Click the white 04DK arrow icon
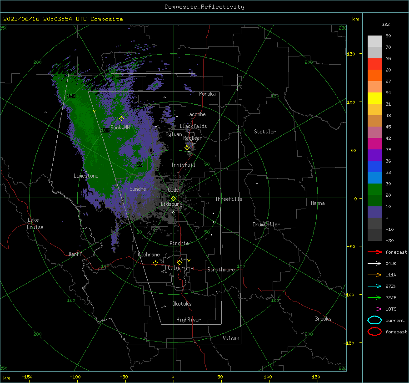Screen dimensions: 409x383 374,263
